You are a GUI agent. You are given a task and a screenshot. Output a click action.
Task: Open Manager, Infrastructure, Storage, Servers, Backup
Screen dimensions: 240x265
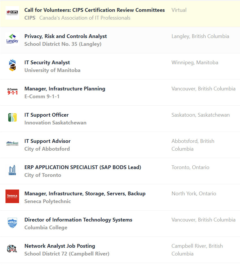click(x=85, y=194)
